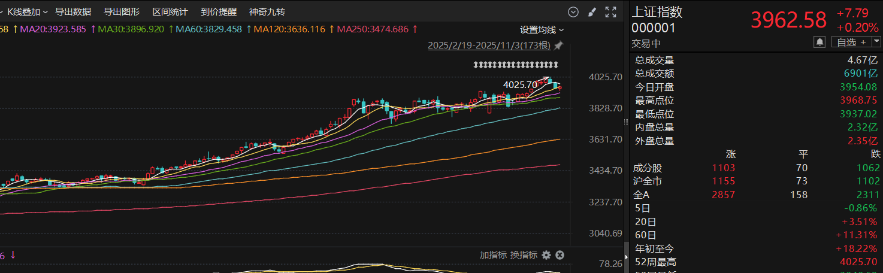Click the 60日 change value +11.31%
Image resolution: width=883 pixels, height=273 pixels.
tap(857, 235)
